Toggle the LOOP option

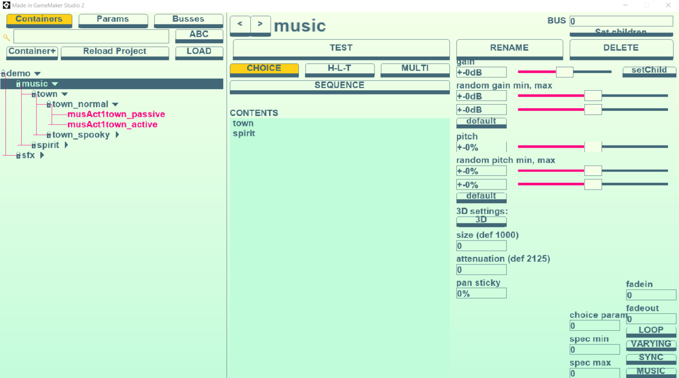(651, 331)
